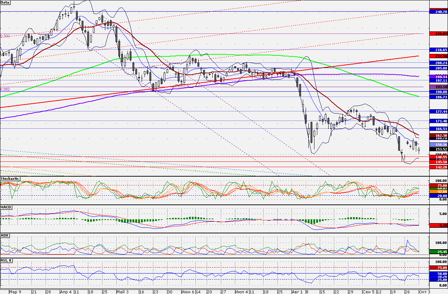Image resolution: width=448 pixels, height=294 pixels.
Task: Click the blue 50.00 RSI level label
Action: (437, 274)
